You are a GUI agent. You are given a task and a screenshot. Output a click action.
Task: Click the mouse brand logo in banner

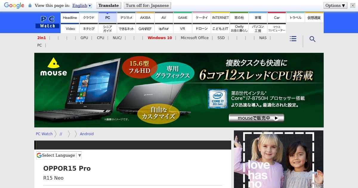(54, 67)
